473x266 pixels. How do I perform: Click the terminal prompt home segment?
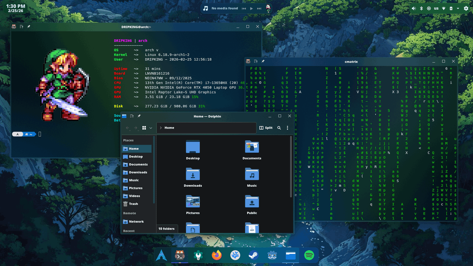pyautogui.click(x=29, y=134)
